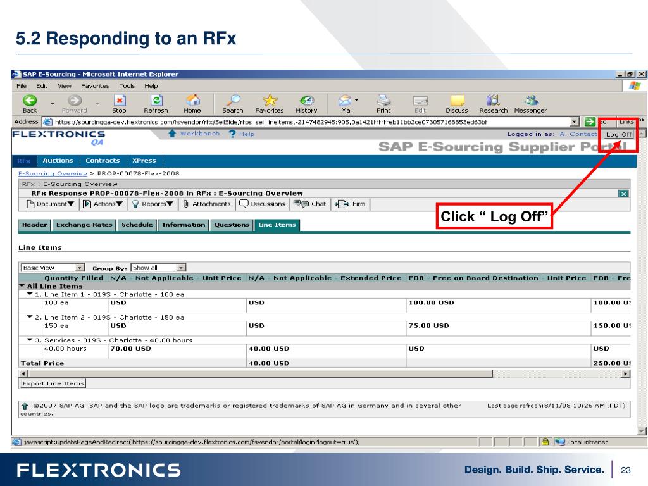The width and height of the screenshot is (648, 486).
Task: Click the Export Line Items button
Action: [x=53, y=383]
